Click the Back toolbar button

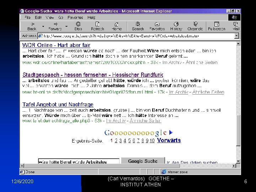point(32,26)
